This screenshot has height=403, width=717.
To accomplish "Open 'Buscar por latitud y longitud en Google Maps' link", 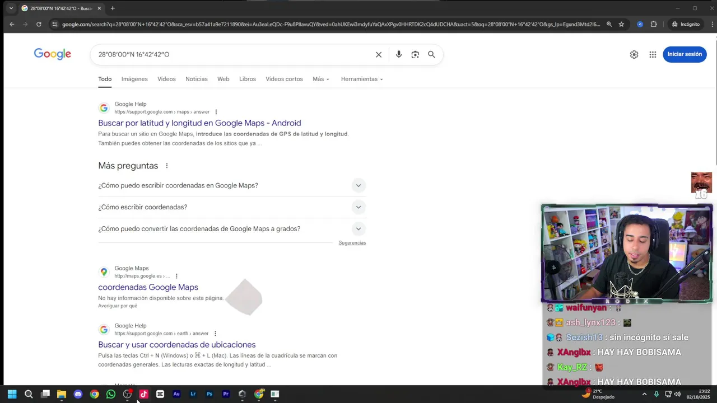I will (x=199, y=123).
